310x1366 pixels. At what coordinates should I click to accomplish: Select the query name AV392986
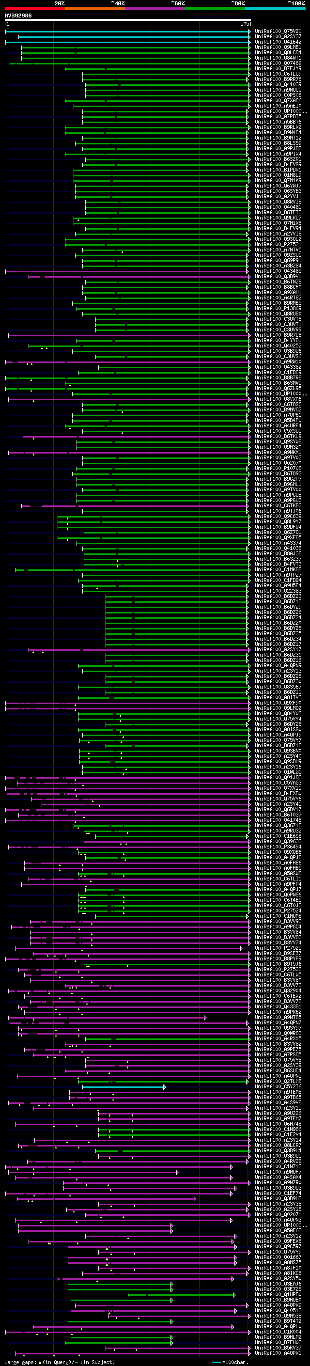click(x=18, y=16)
